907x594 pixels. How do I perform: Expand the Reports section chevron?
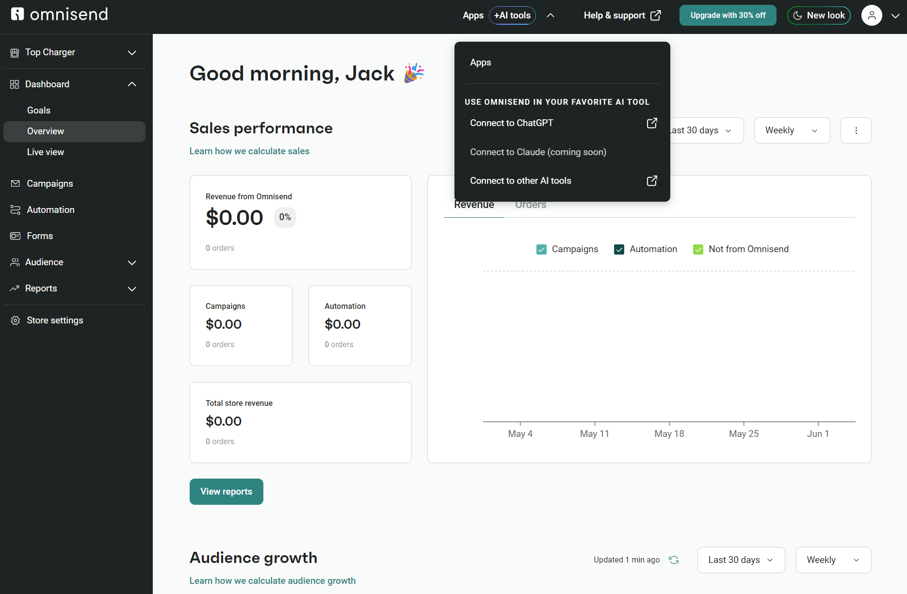pos(132,289)
